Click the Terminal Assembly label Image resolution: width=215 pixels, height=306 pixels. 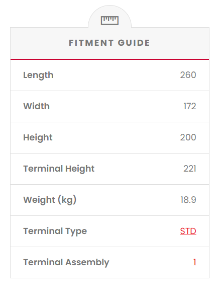(66, 263)
